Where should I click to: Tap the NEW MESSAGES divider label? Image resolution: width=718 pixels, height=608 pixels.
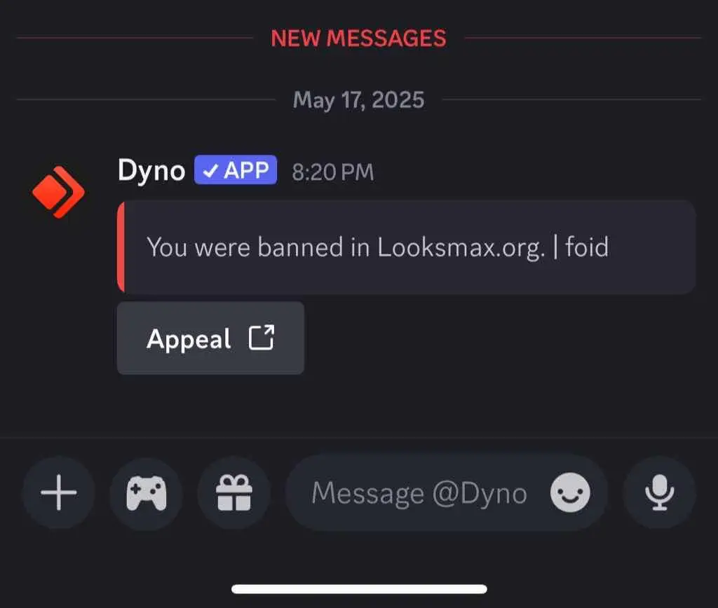tap(358, 38)
